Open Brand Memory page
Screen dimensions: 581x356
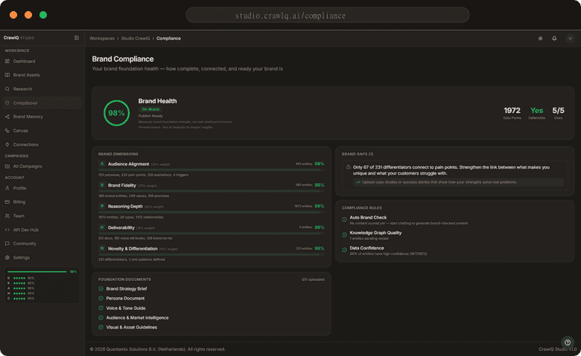[x=42, y=117]
